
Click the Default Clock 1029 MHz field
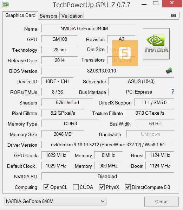coord(56,166)
